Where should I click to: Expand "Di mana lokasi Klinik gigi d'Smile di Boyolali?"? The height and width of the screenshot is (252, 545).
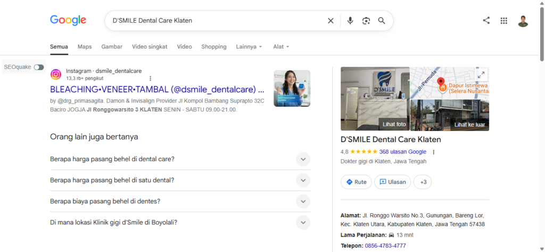pos(180,222)
